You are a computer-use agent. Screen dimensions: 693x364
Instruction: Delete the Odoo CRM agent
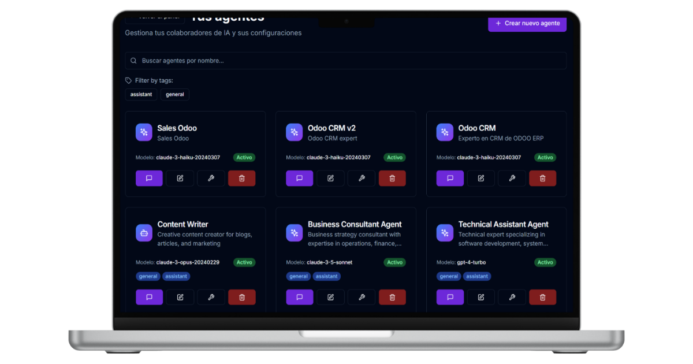[542, 179]
